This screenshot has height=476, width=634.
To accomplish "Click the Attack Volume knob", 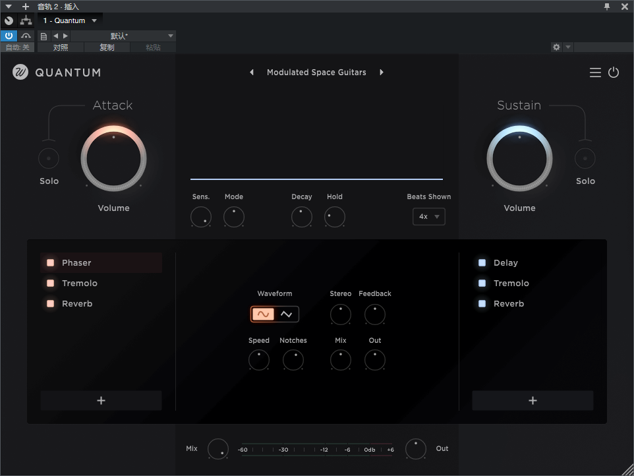I will (113, 158).
